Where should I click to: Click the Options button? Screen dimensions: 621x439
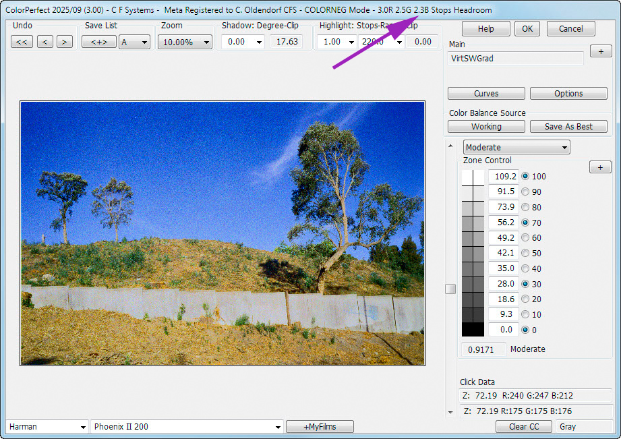pyautogui.click(x=568, y=94)
